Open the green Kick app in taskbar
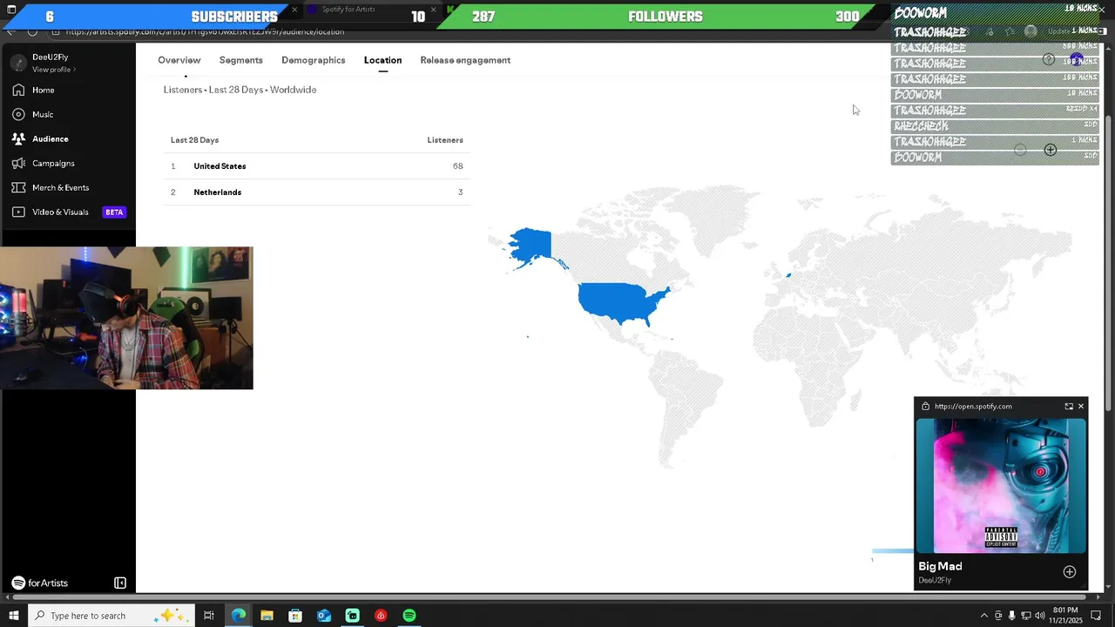Image resolution: width=1115 pixels, height=627 pixels. click(x=352, y=616)
